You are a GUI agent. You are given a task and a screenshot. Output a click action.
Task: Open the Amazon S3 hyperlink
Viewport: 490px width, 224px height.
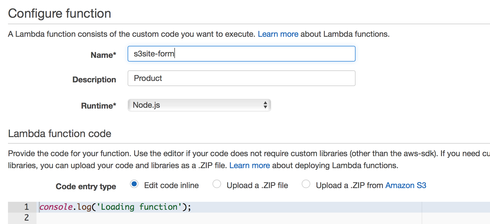(x=405, y=186)
